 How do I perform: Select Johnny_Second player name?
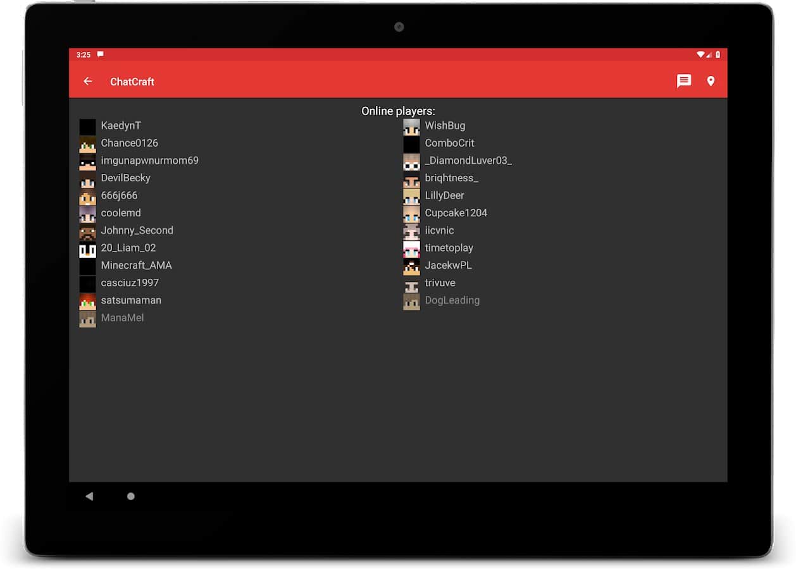click(137, 231)
